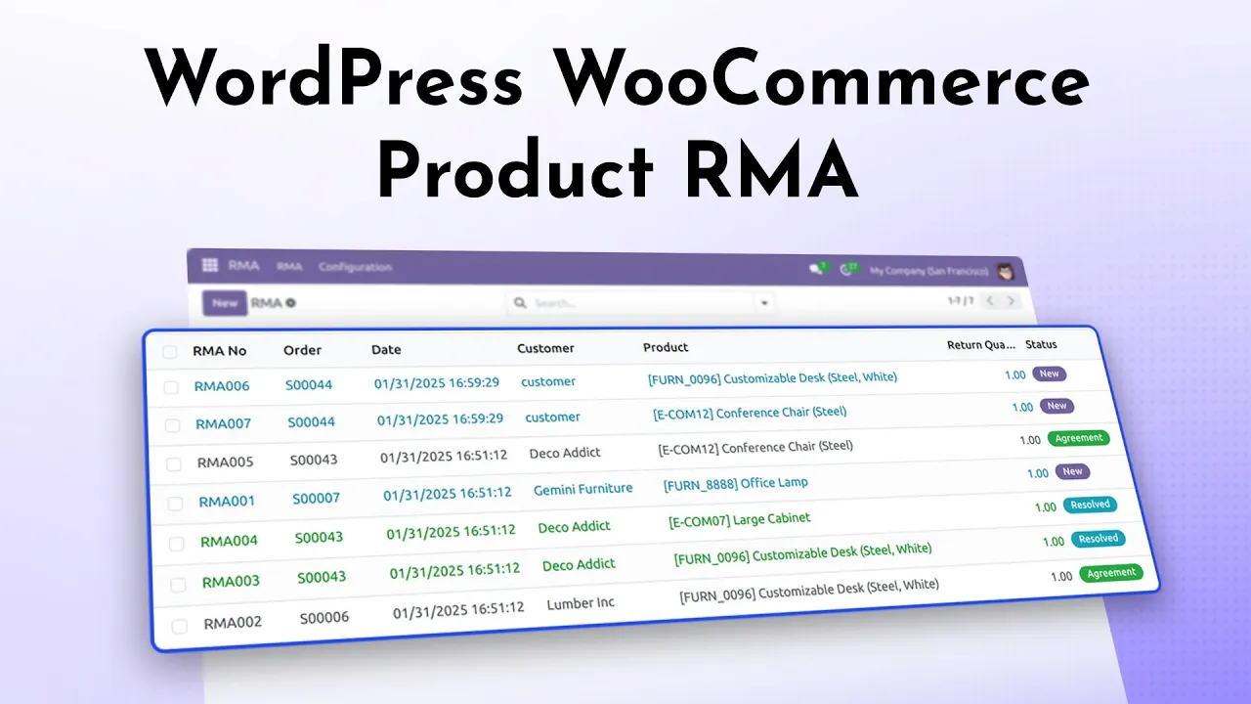
Task: Check pending activities via clock icon
Action: pos(846,269)
